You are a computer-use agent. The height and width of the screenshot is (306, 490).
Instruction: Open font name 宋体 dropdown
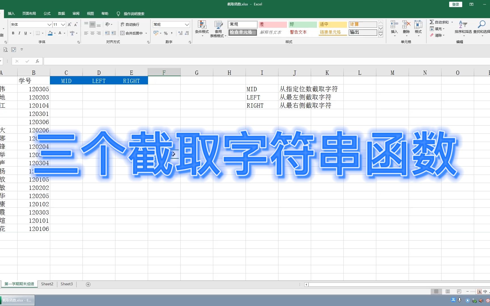pos(49,25)
